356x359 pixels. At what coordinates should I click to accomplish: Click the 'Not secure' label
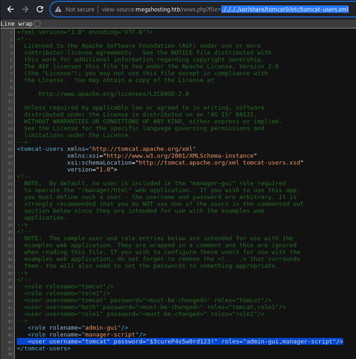[x=80, y=9]
